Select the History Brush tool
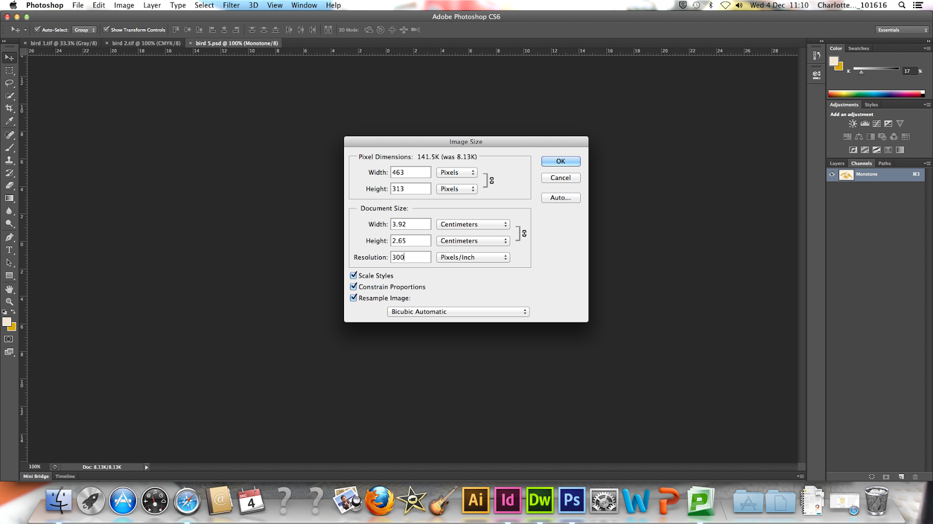 point(9,173)
